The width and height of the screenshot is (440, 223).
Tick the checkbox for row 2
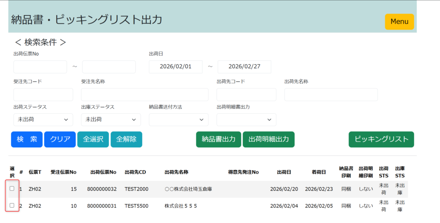click(12, 205)
